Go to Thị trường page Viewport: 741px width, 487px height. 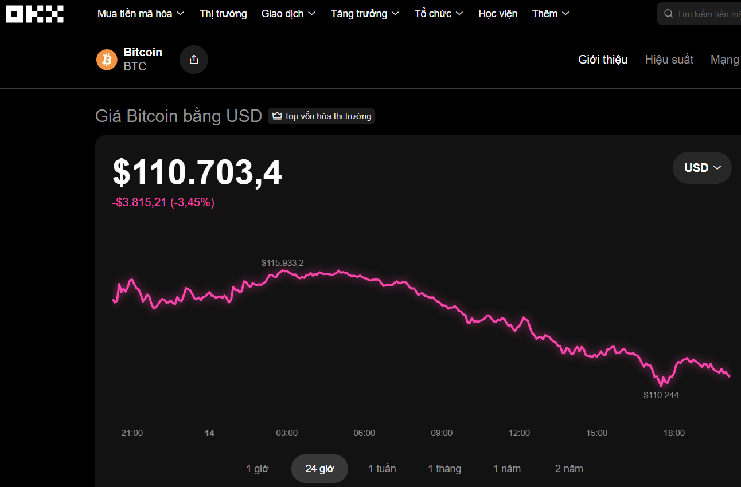[x=223, y=14]
